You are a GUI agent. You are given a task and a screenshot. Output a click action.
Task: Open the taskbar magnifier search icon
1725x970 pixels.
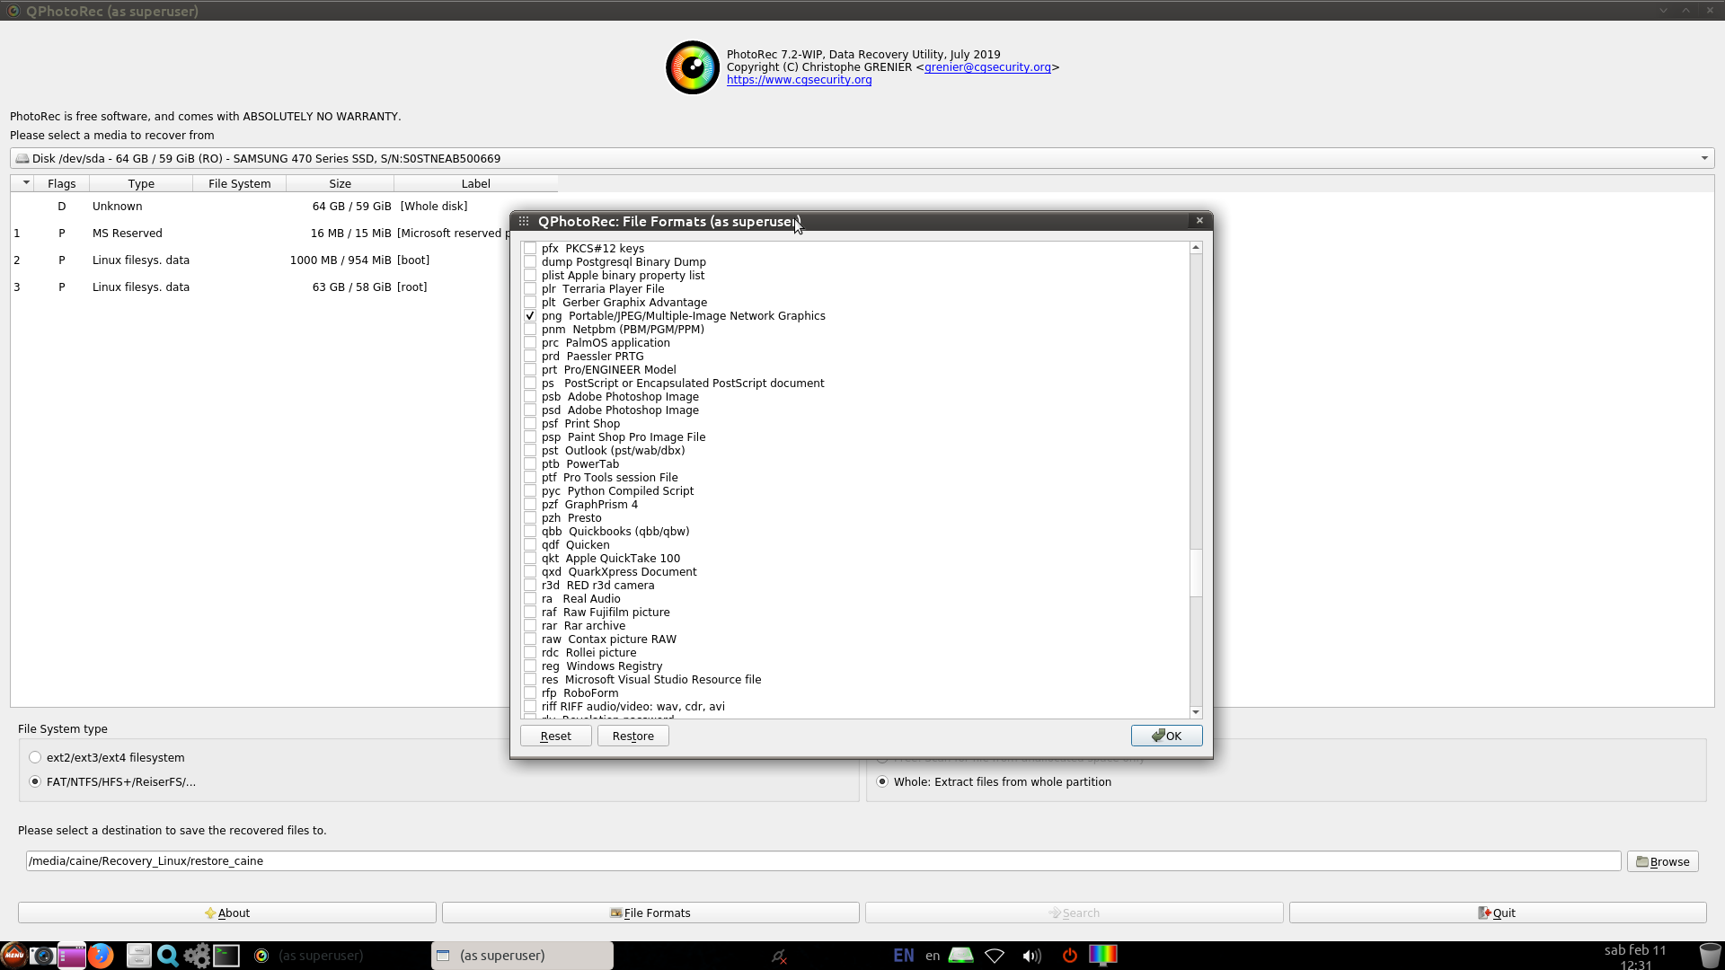pos(167,955)
